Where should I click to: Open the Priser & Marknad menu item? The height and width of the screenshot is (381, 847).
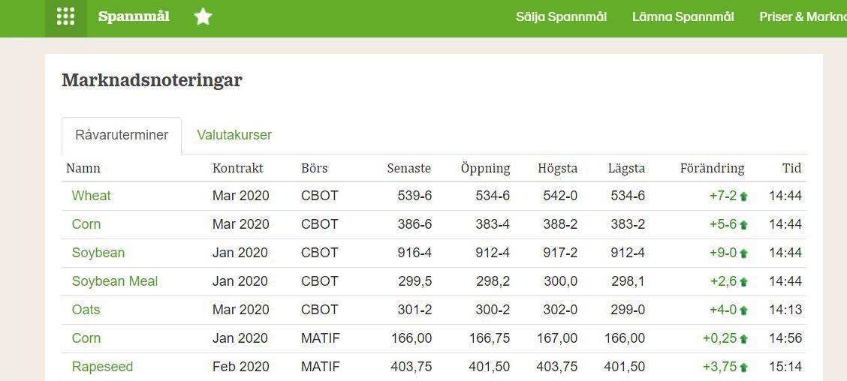pos(803,16)
